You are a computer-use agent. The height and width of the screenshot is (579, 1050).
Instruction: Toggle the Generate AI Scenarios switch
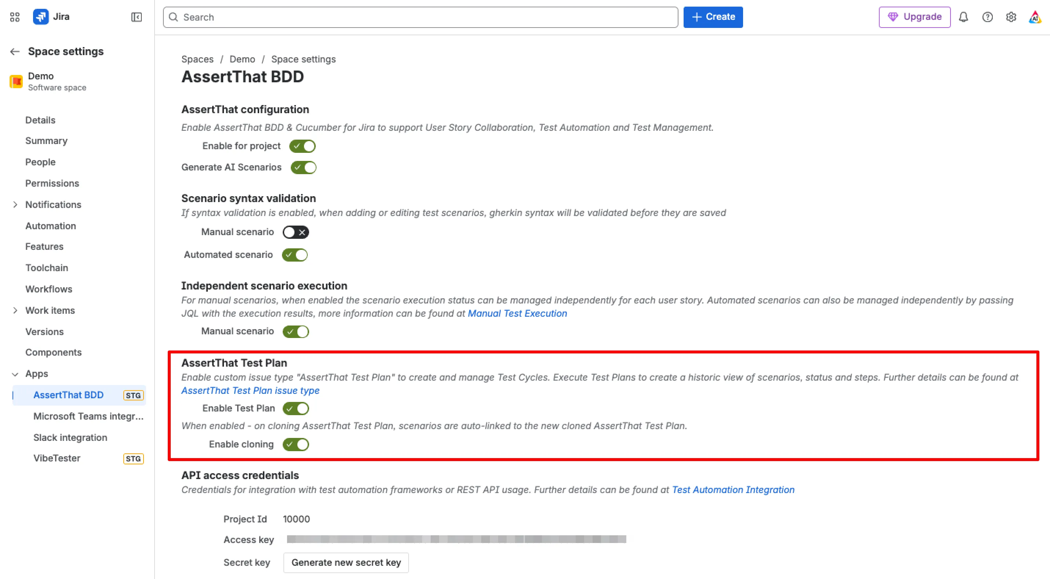(303, 167)
